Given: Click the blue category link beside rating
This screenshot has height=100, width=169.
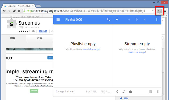Looking at the screenshot, I should 43,31.
